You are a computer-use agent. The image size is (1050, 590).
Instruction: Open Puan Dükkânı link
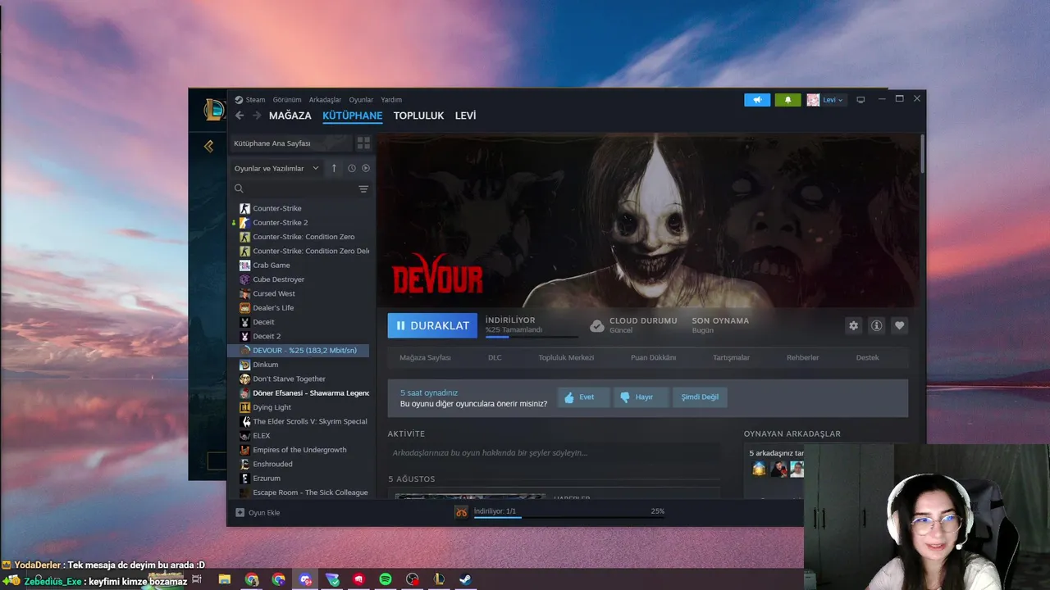click(653, 358)
